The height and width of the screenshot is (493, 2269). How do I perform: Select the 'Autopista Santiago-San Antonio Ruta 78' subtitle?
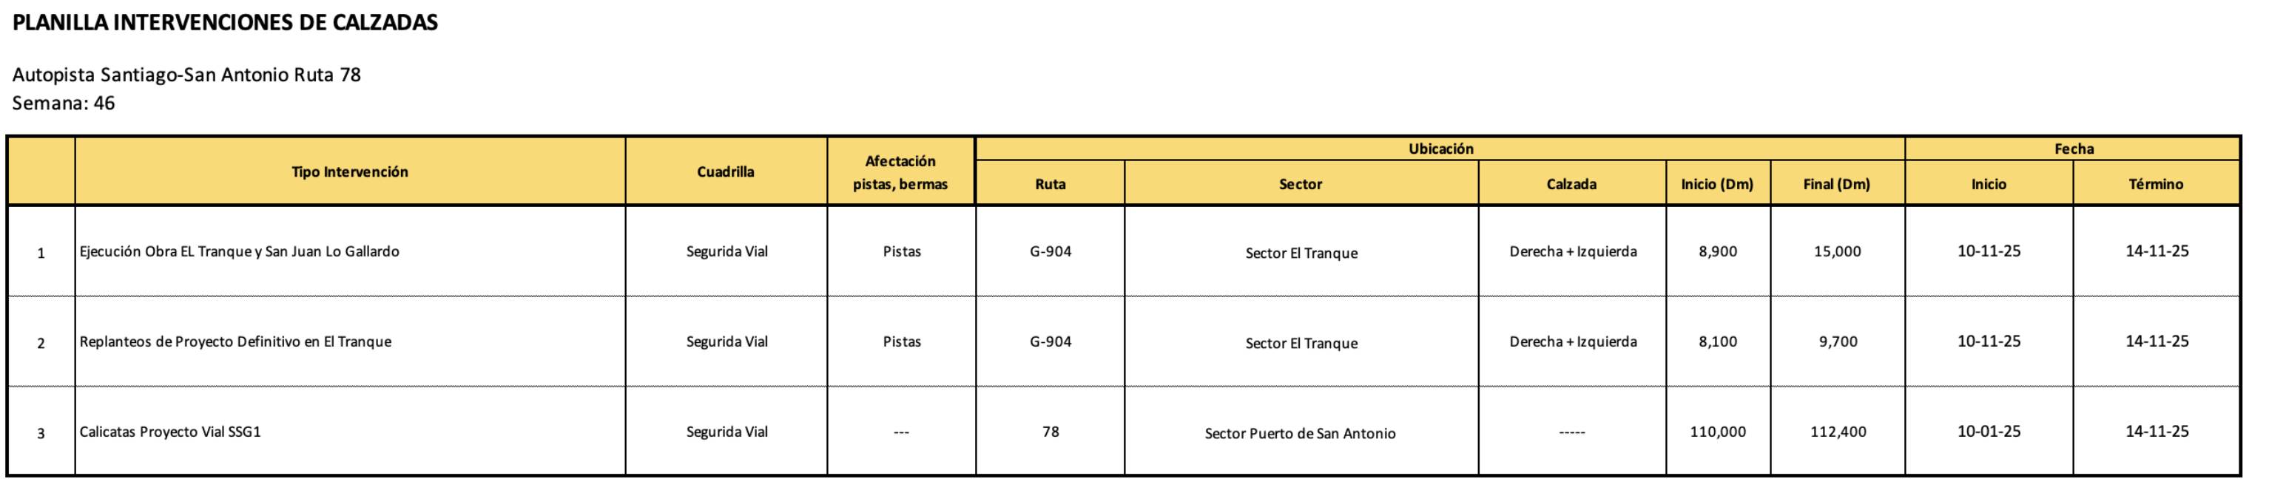186,75
